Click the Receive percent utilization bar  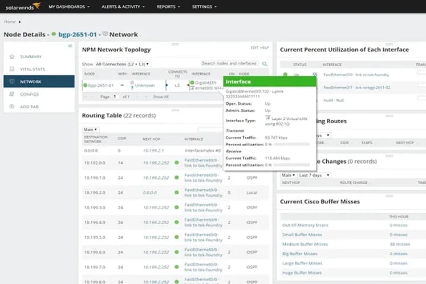pyautogui.click(x=291, y=165)
